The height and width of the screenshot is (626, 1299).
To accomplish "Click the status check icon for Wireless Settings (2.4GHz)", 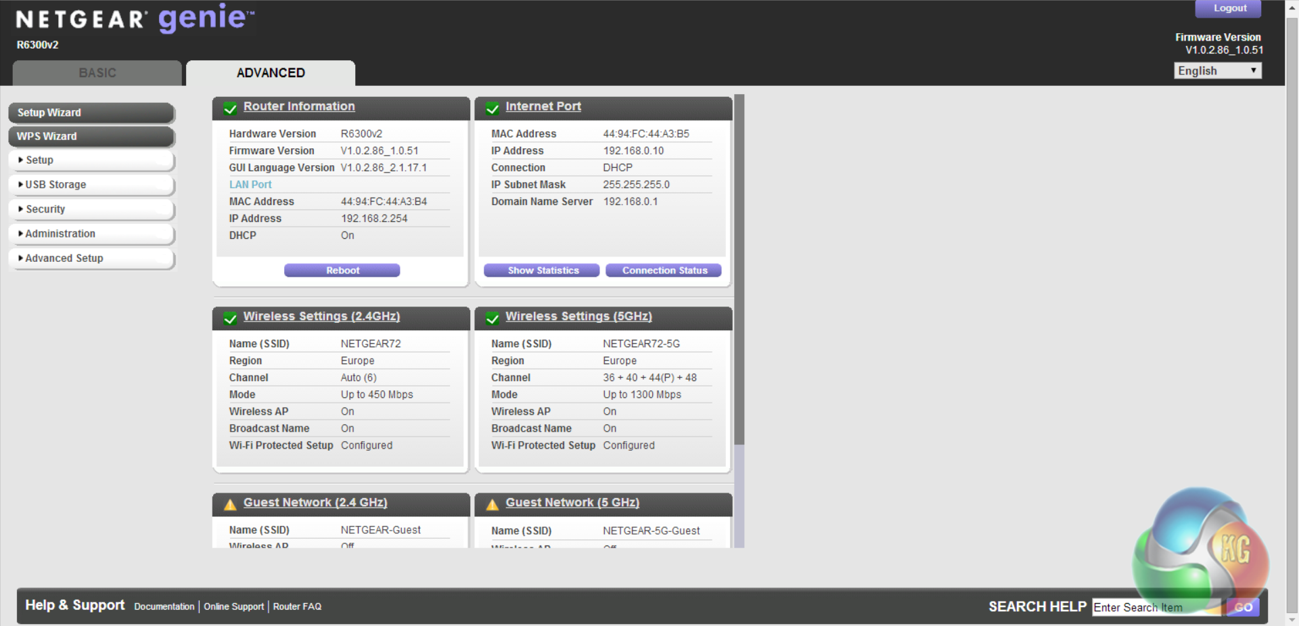I will 230,318.
